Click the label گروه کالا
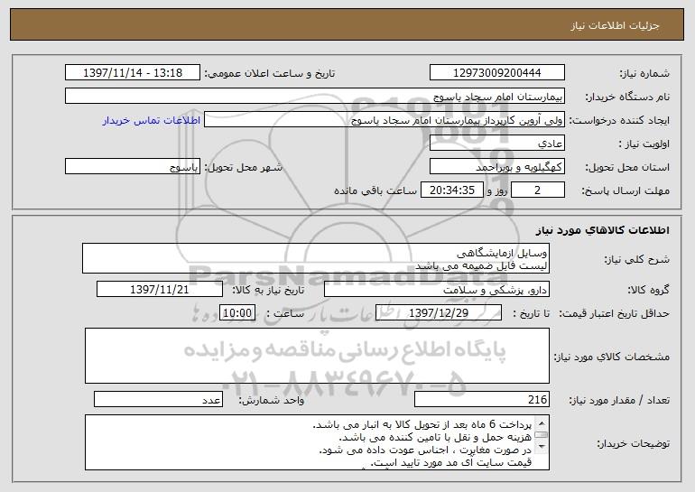Image resolution: width=695 pixels, height=492 pixels. tap(648, 290)
